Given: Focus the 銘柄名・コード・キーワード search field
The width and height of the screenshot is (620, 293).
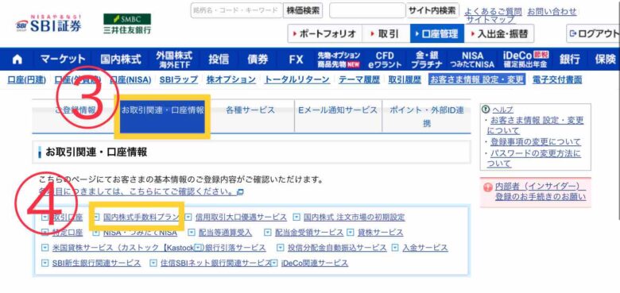Looking at the screenshot, I should click(237, 10).
